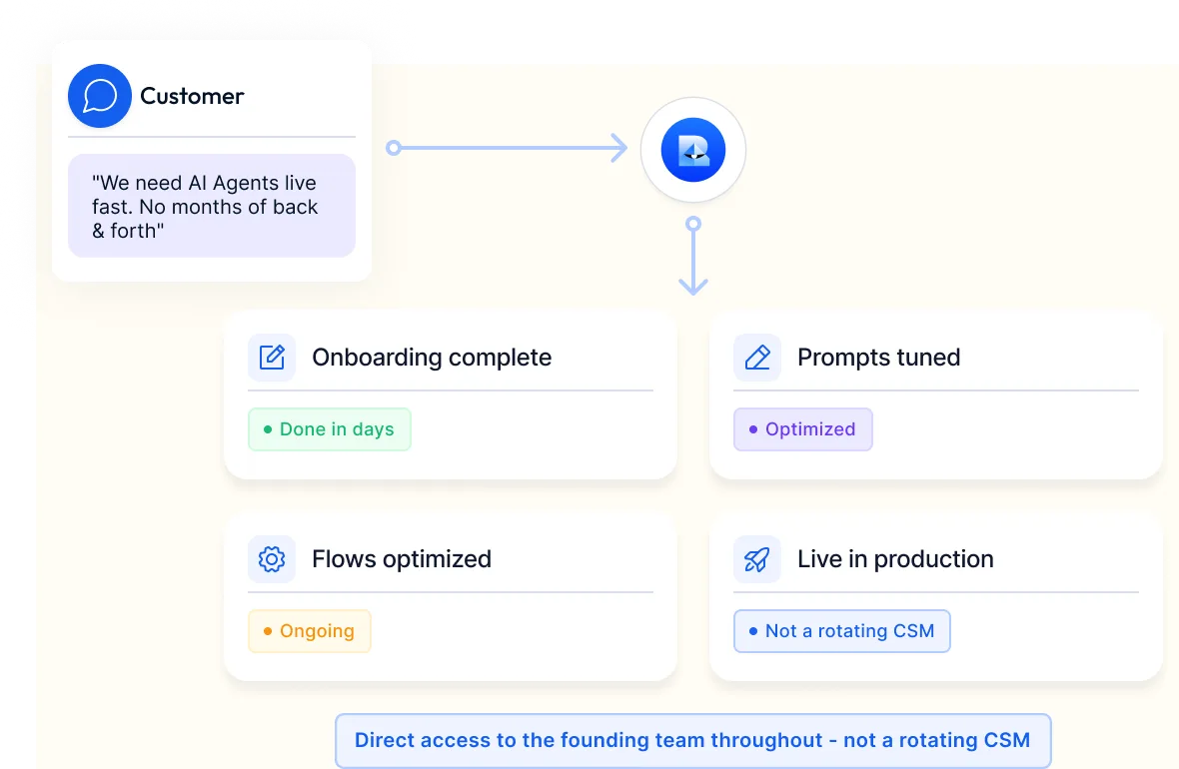Click the central blue logo icon
Screen dimensions: 1179x769
click(693, 150)
